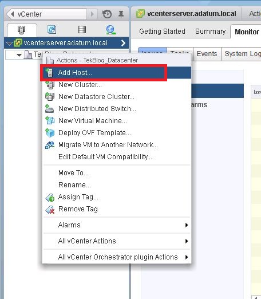Click the New Datastore Cluster icon

pos(50,96)
